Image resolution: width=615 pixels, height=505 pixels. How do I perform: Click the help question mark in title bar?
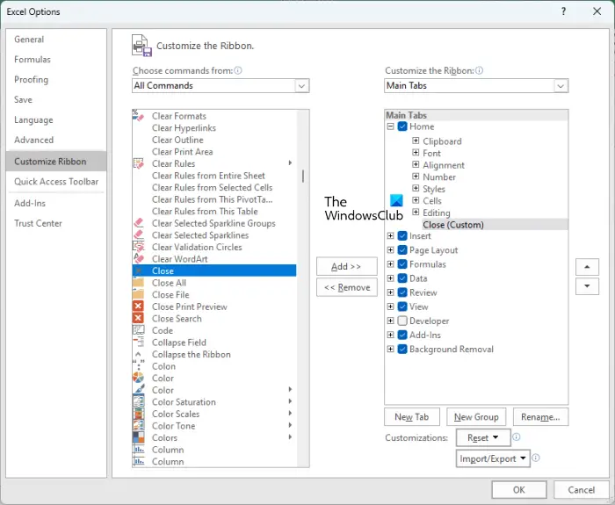pos(563,11)
